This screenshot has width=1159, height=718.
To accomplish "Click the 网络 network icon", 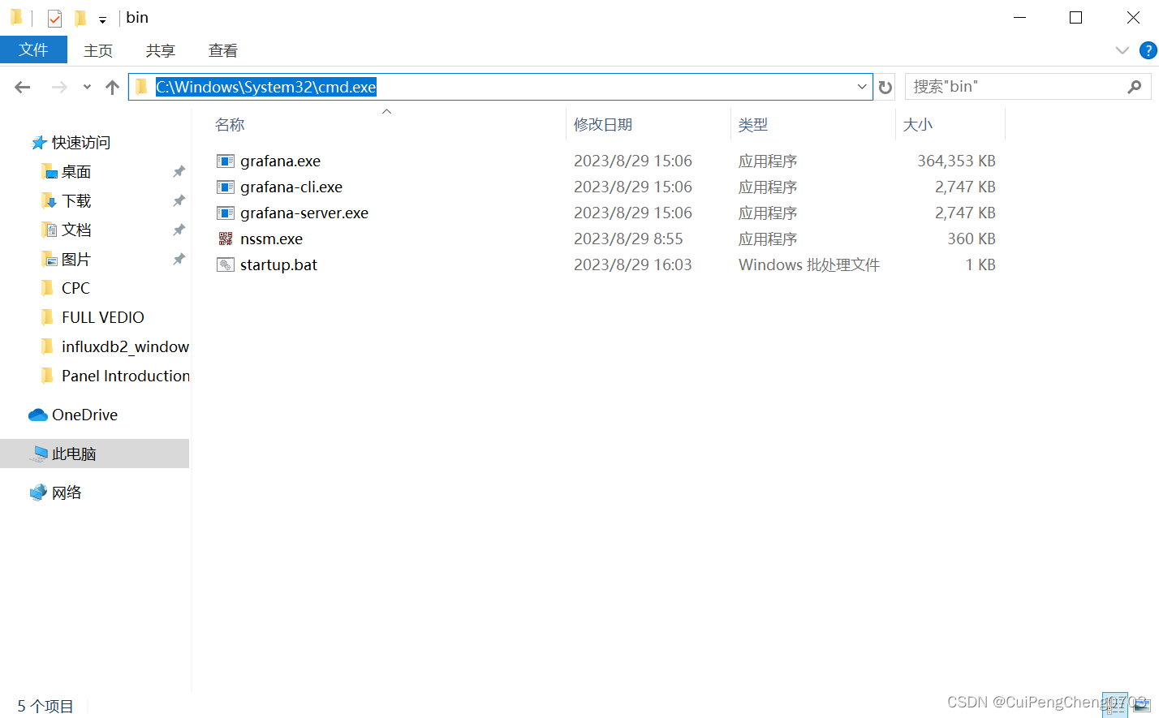I will 38,492.
